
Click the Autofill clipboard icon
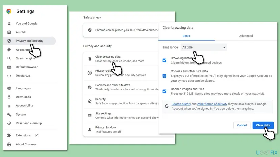coord(9,32)
